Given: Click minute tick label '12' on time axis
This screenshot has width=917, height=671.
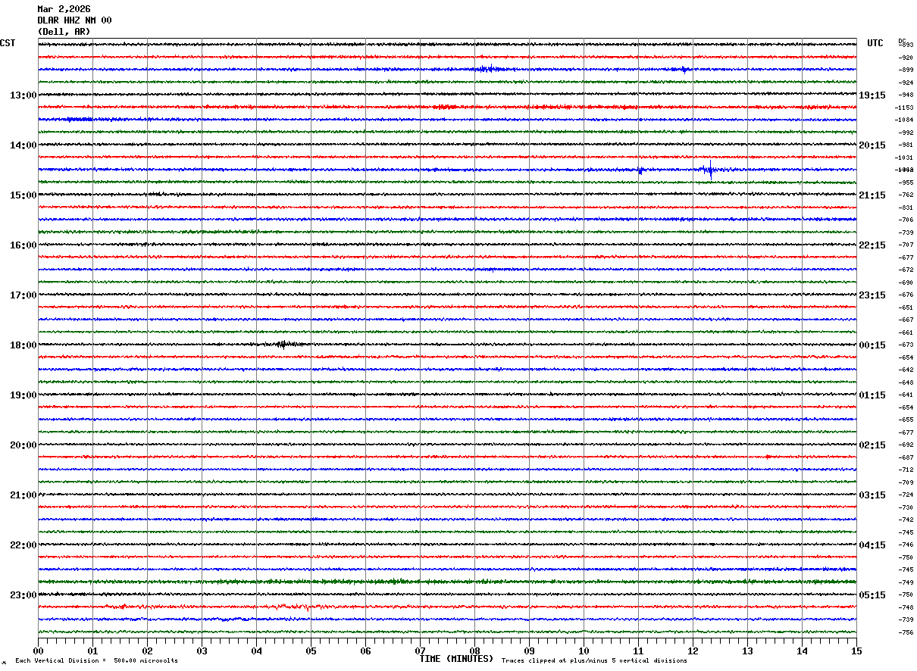Looking at the screenshot, I should coord(693,651).
